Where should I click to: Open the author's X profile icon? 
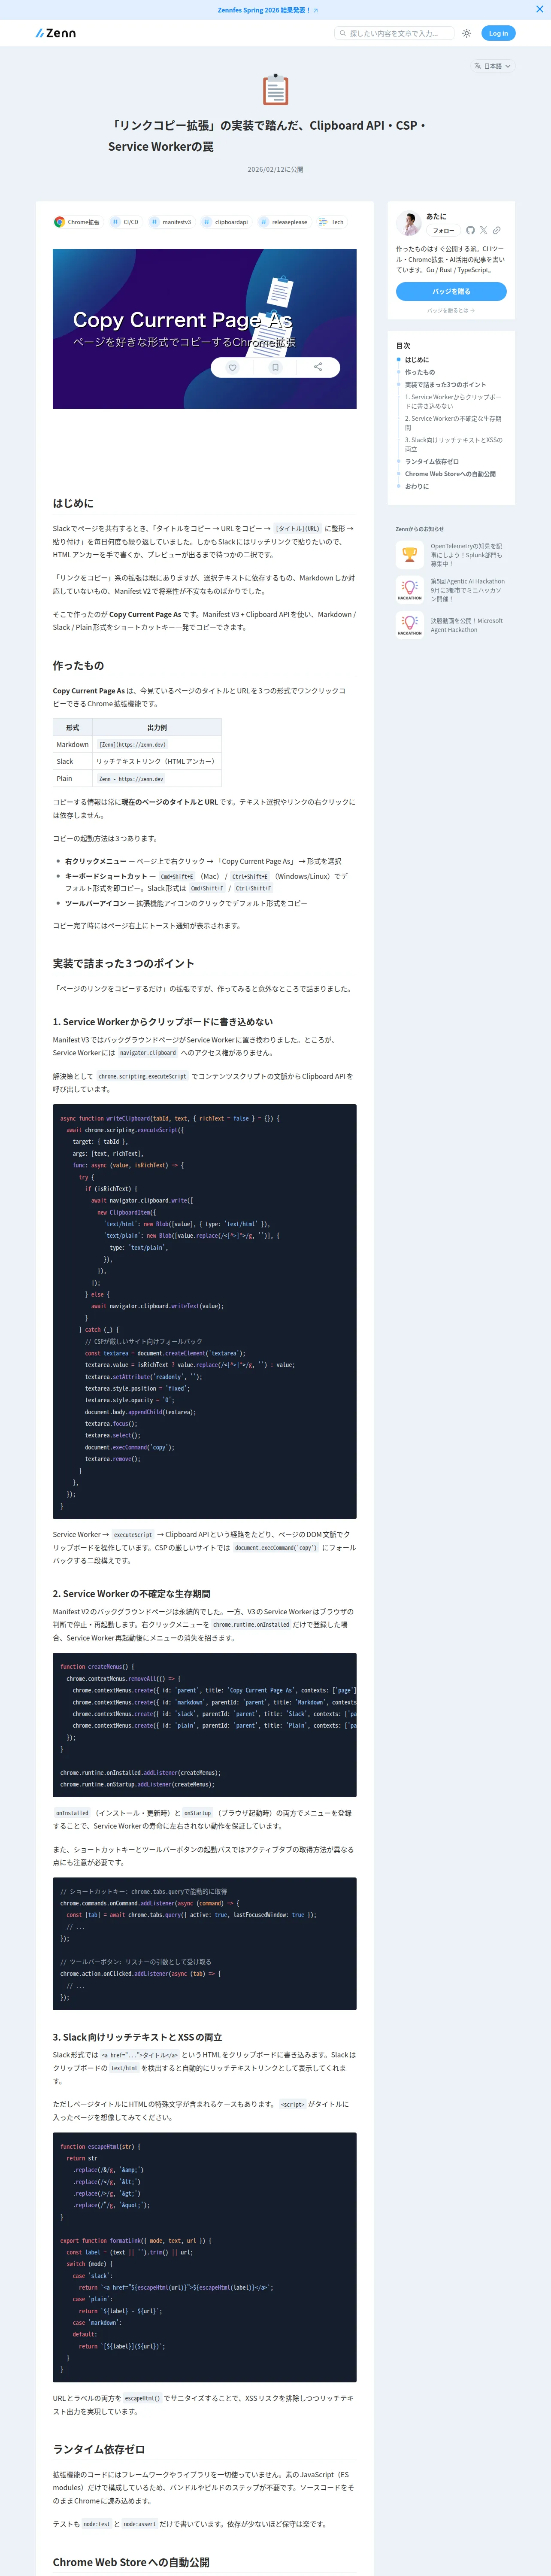pyautogui.click(x=484, y=230)
